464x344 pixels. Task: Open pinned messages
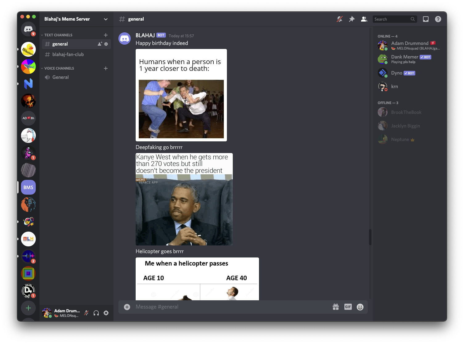[x=352, y=19]
